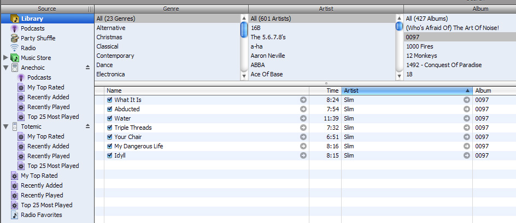Screen dimensions: 516x223
Task: Click the store arrow beside Abducted song name
Action: click(x=303, y=109)
